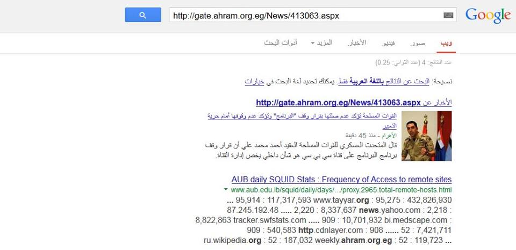Click the result count text below tabs

pyautogui.click(x=415, y=63)
